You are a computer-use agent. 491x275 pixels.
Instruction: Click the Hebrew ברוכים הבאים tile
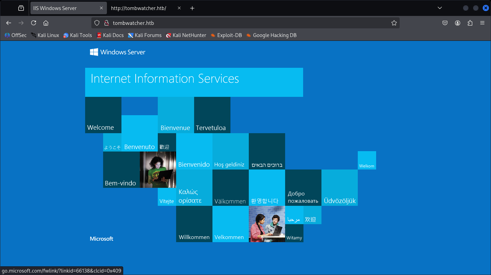tap(267, 151)
